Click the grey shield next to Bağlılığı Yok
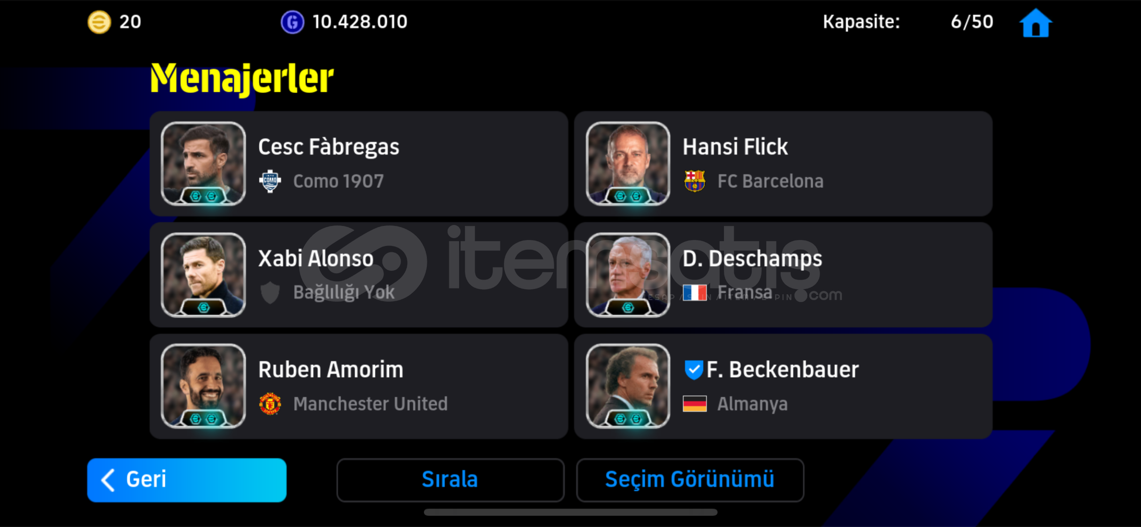This screenshot has width=1141, height=527. point(270,293)
